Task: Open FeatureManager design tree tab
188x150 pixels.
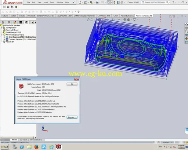Action: pyautogui.click(x=3, y=22)
